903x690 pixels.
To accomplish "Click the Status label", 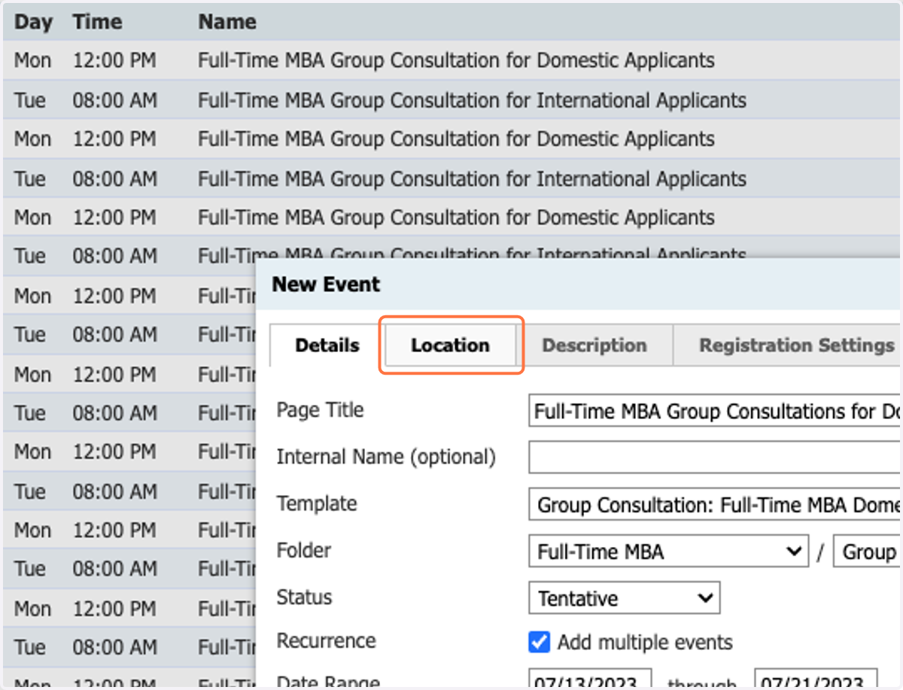I will (x=304, y=597).
